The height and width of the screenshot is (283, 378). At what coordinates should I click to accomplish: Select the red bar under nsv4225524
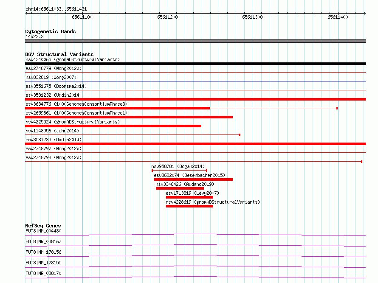113,126
